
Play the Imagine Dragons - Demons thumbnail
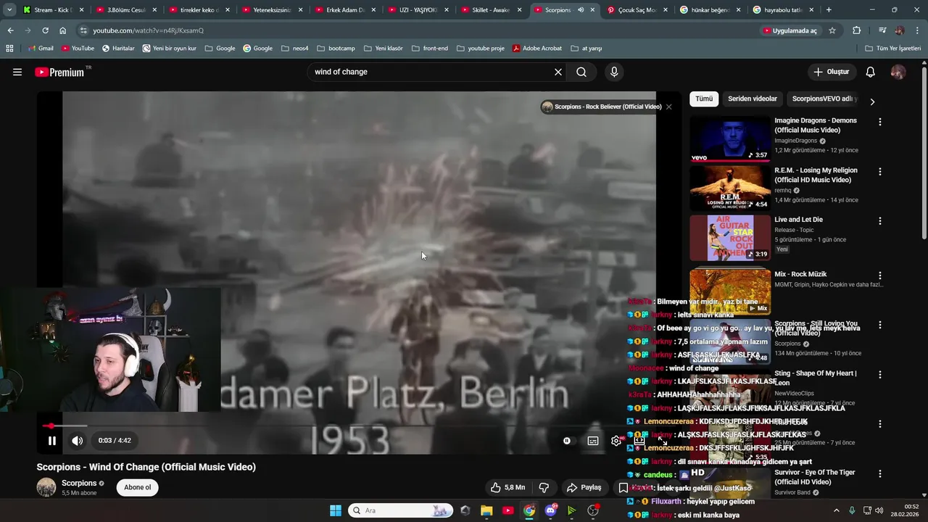point(730,138)
